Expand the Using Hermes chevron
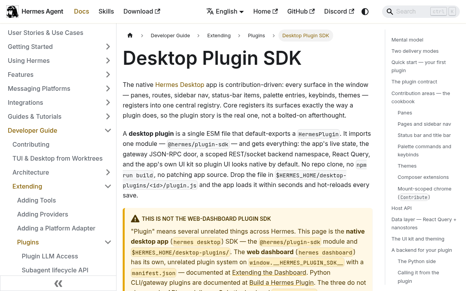Viewport: 466px width, 291px height. click(108, 61)
